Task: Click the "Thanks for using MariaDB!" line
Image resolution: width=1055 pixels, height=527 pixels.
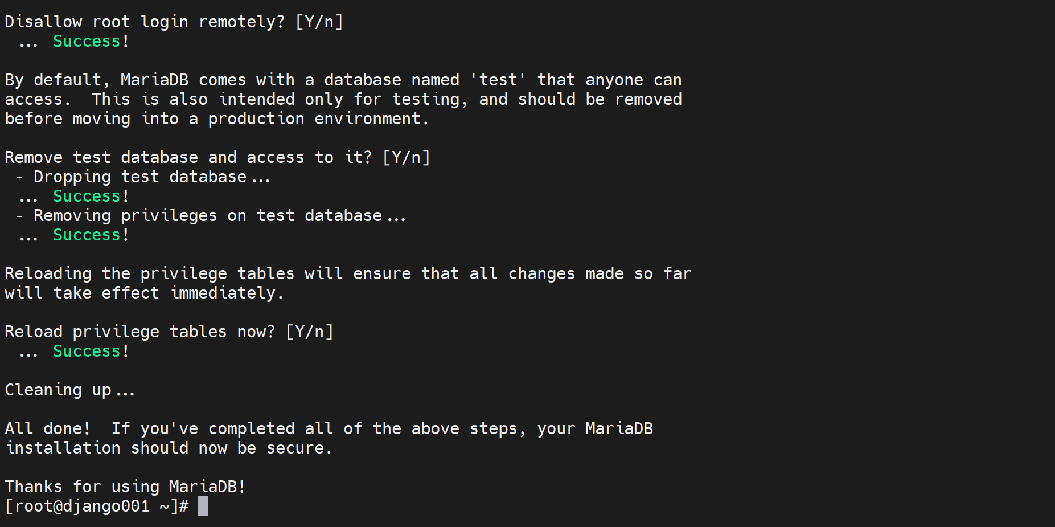Action: pos(125,487)
